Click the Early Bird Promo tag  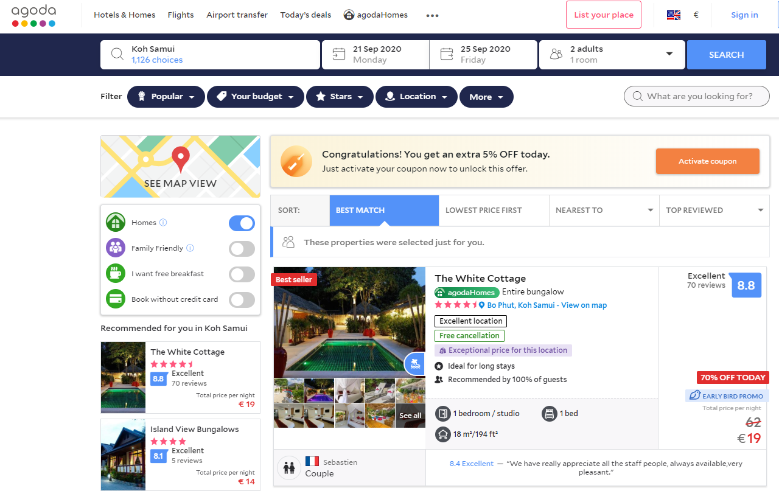727,396
